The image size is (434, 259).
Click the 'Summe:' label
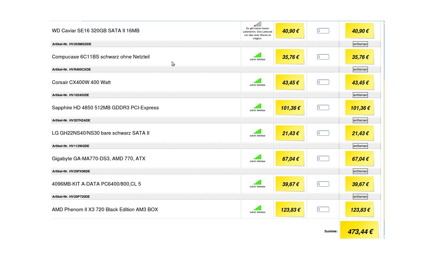click(331, 231)
